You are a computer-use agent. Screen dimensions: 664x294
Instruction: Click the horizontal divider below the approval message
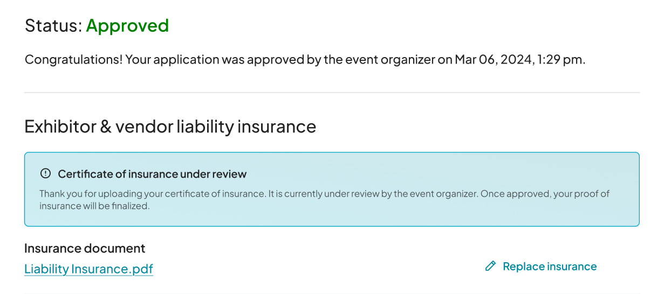332,93
